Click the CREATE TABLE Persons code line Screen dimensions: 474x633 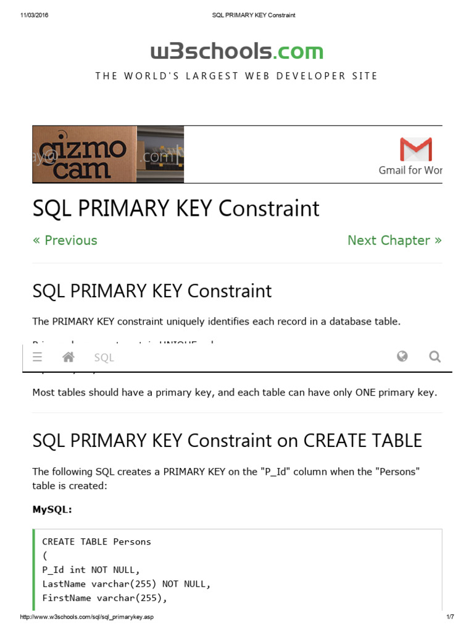pyautogui.click(x=96, y=542)
